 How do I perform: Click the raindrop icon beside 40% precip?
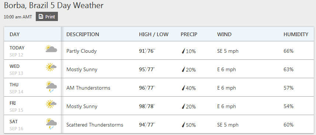183,88
